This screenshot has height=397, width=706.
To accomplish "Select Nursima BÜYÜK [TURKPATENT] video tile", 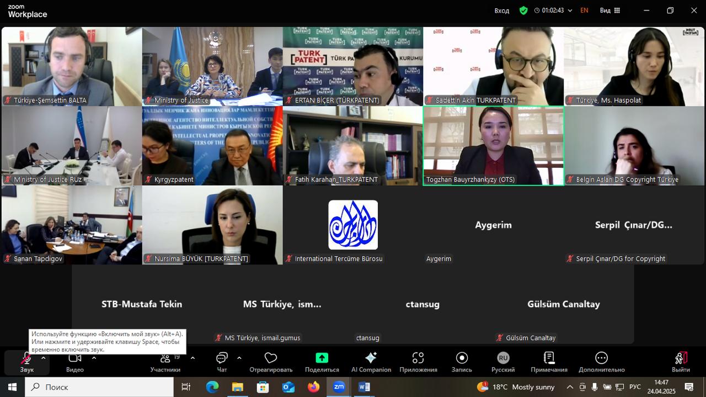I will click(x=212, y=225).
